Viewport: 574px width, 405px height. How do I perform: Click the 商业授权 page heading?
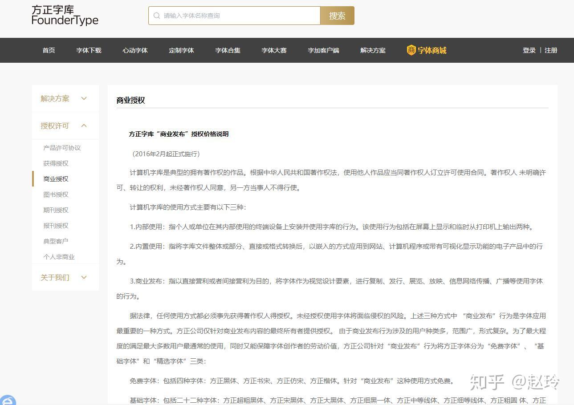point(131,100)
